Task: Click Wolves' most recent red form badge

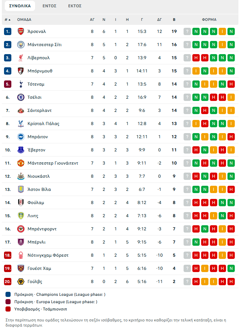Action: point(196,282)
